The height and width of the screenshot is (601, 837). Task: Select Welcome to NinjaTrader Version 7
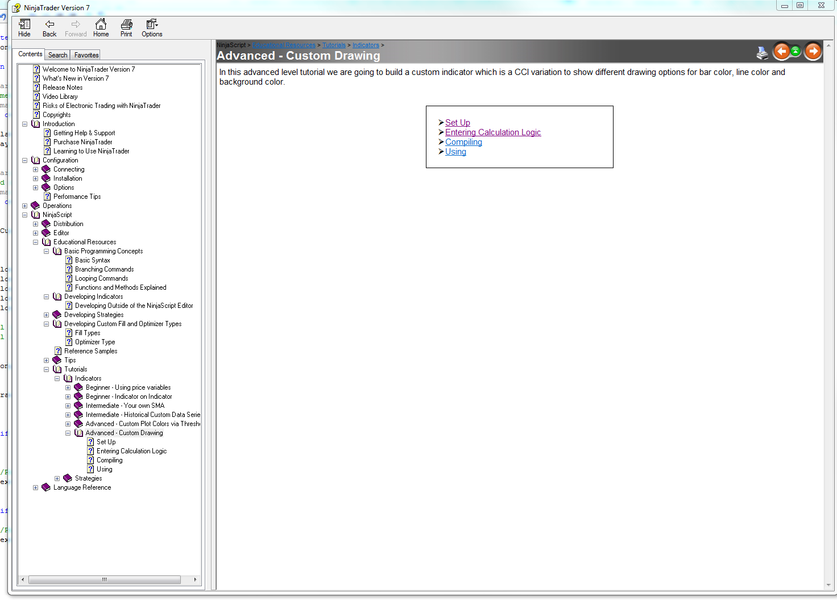(89, 69)
